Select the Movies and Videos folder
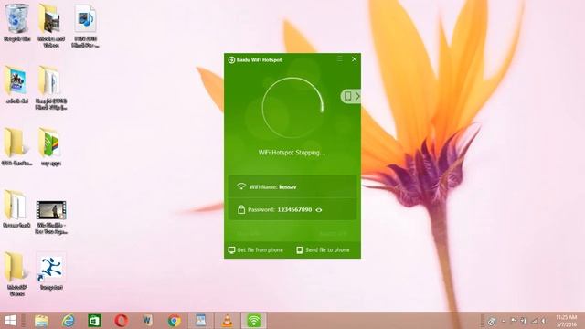The height and width of the screenshot is (329, 585). [51, 26]
